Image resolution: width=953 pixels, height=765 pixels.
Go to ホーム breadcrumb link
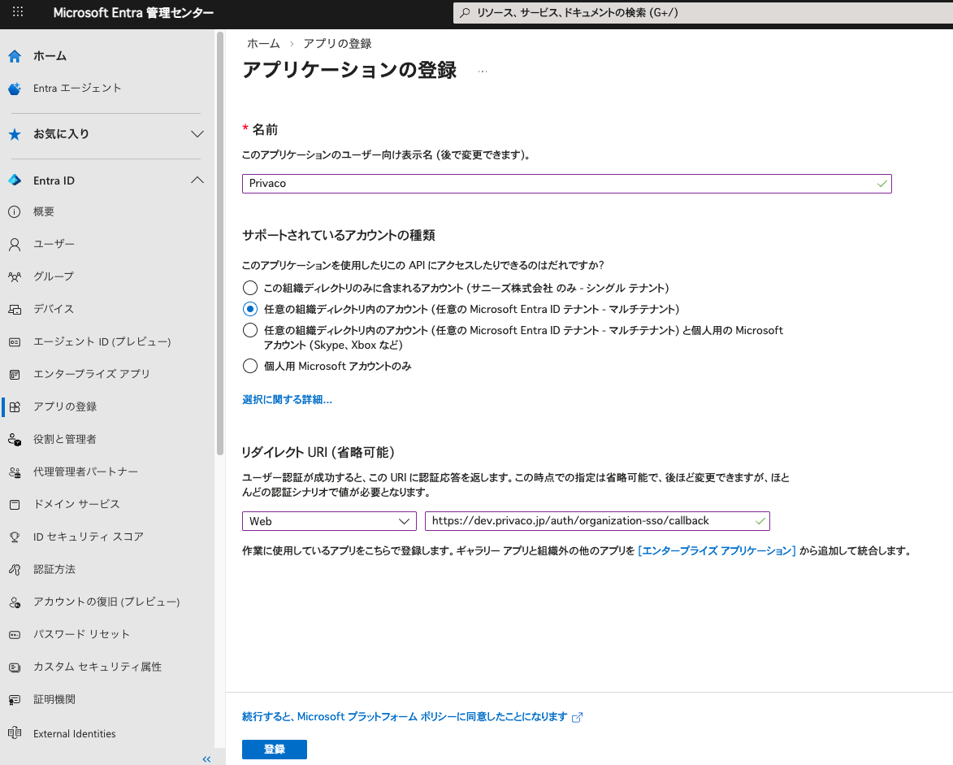(263, 44)
